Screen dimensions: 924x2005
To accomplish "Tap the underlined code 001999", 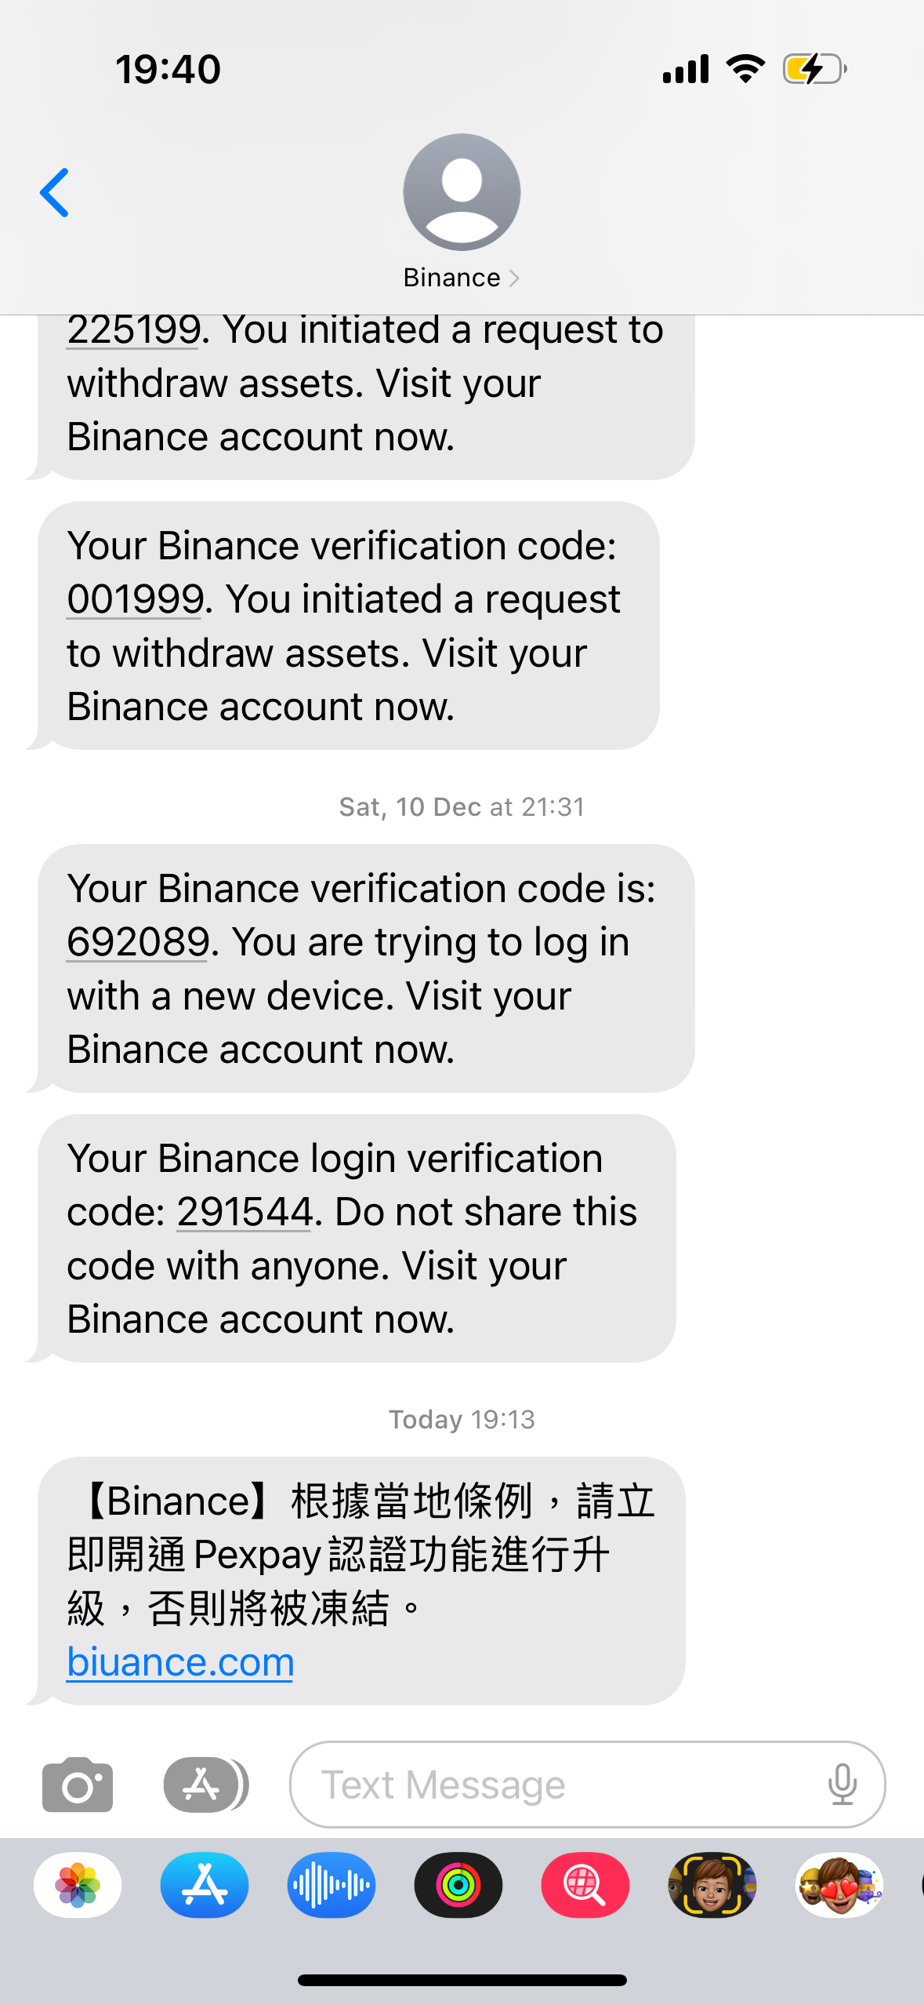I will coord(136,599).
